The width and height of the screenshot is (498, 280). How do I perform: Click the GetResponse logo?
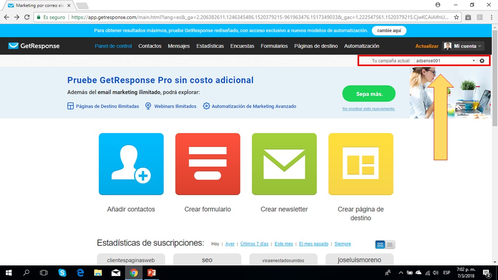point(34,46)
